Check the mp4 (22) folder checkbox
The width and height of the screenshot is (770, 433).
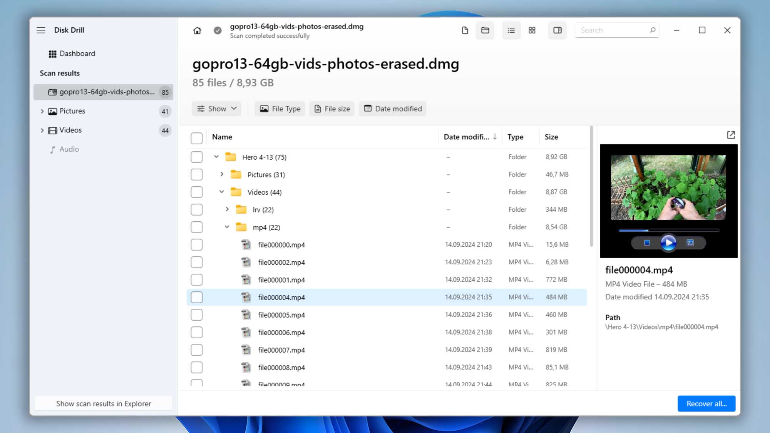click(197, 227)
